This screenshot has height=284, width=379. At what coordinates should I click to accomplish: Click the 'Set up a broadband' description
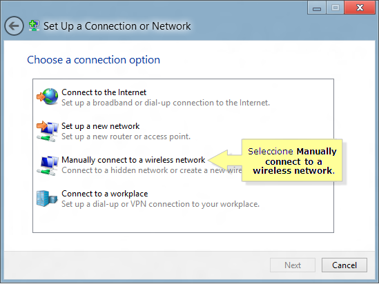point(166,103)
